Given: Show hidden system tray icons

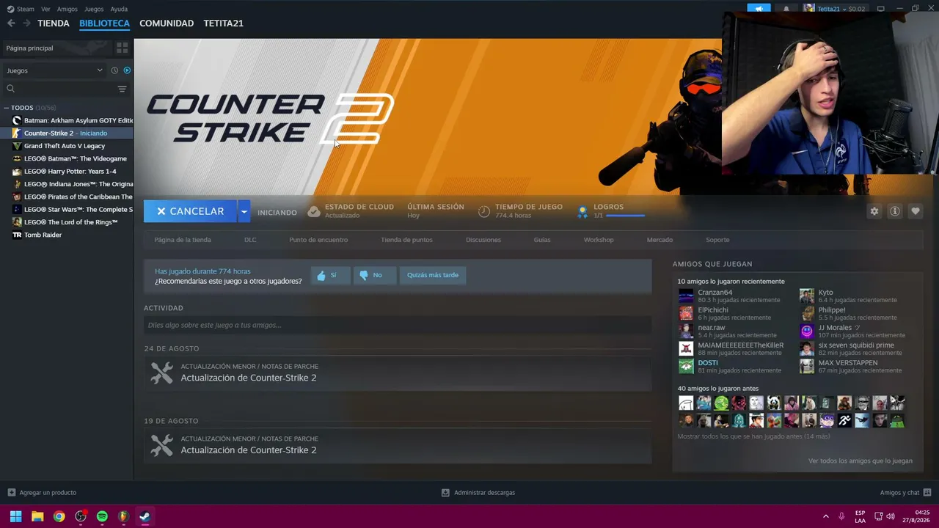Looking at the screenshot, I should [x=825, y=516].
